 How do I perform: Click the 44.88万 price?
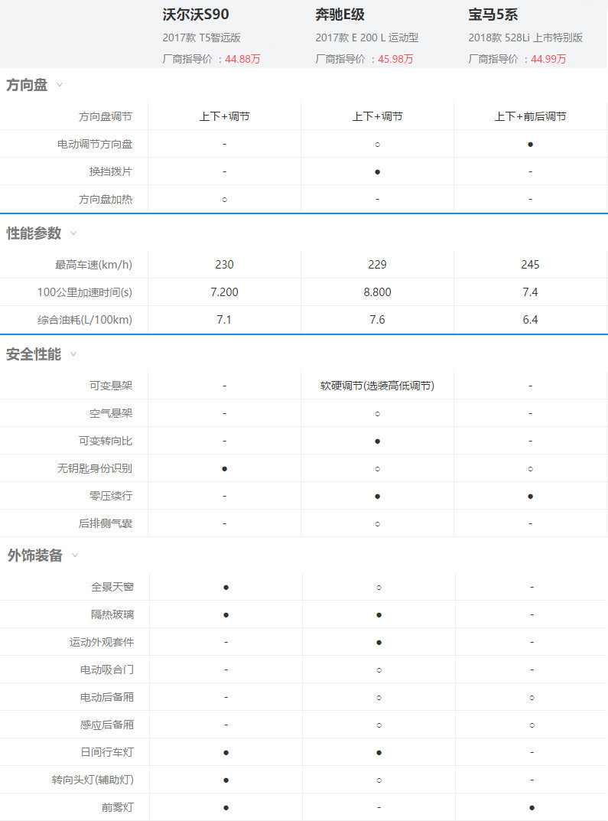[242, 59]
